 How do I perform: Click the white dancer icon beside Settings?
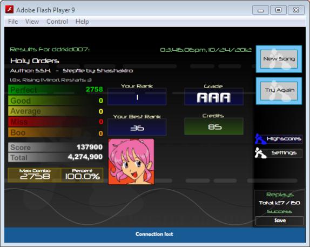click(260, 153)
